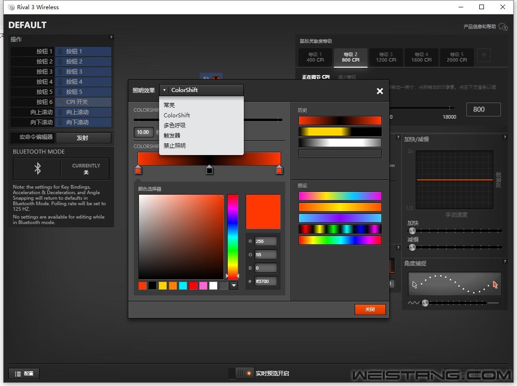Pick the black swatch in palette row
The width and height of the screenshot is (517, 386).
click(x=152, y=286)
